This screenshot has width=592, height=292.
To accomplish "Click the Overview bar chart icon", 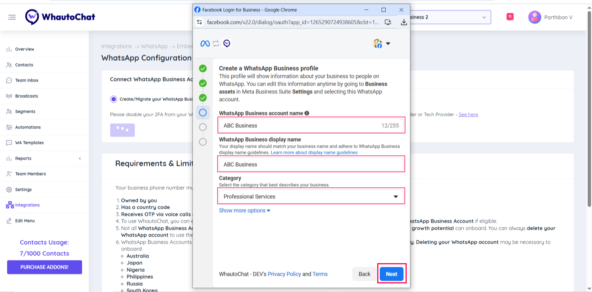I will pyautogui.click(x=9, y=49).
